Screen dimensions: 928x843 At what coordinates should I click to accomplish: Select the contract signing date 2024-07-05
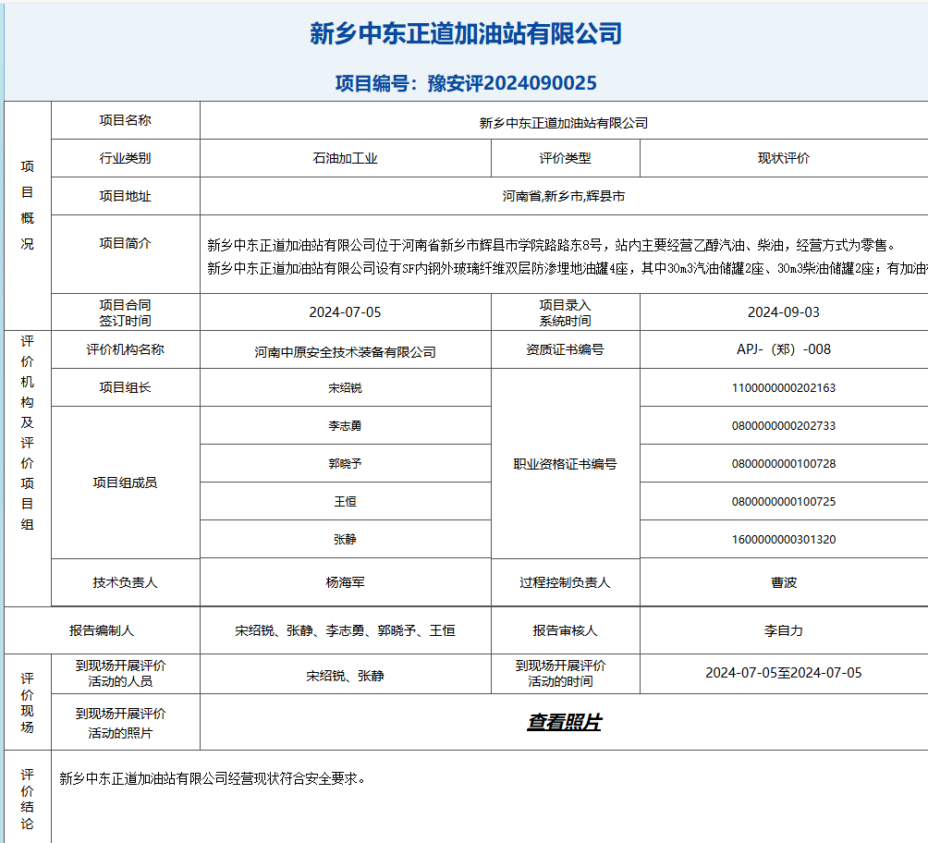(x=345, y=312)
